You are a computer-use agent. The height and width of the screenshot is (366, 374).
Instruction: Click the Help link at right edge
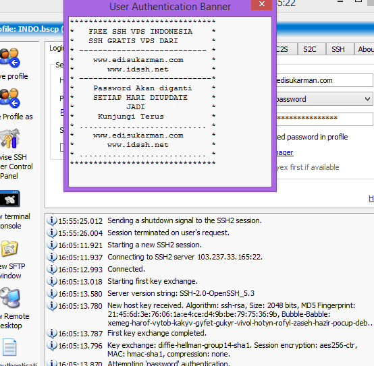pyautogui.click(x=371, y=198)
